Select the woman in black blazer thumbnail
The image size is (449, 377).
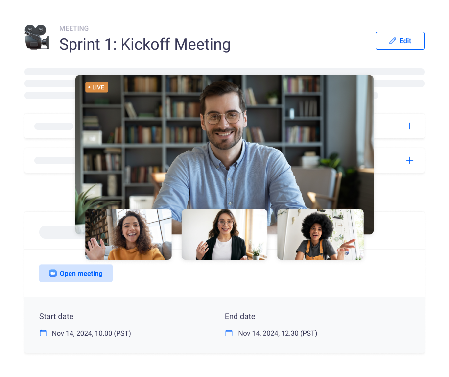[224, 234]
